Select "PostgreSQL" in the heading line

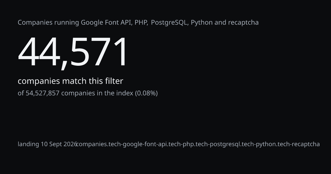pos(169,22)
